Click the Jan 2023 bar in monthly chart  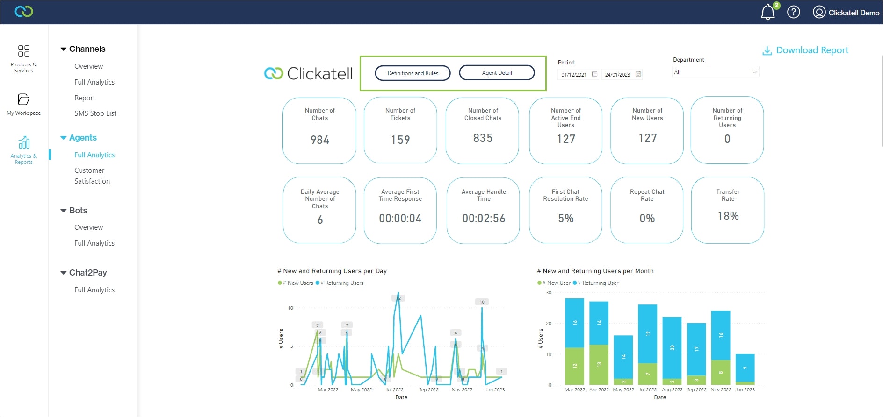pos(745,369)
